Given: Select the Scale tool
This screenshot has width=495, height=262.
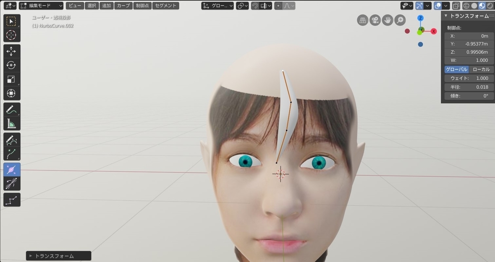Looking at the screenshot, I should point(12,80).
